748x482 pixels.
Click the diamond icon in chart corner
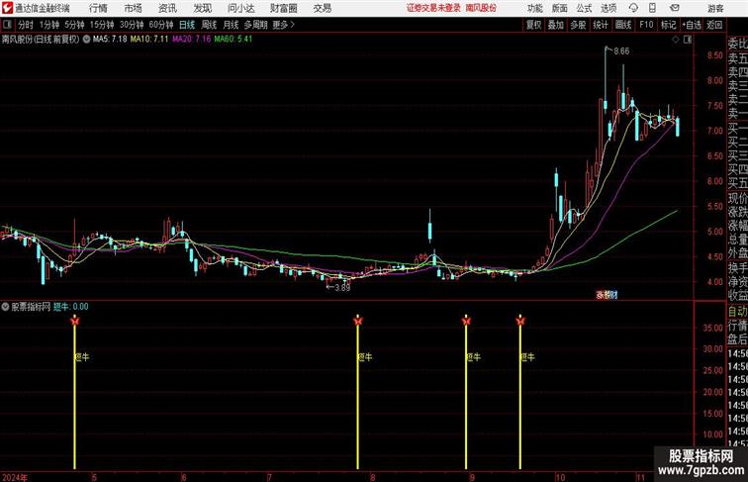click(676, 40)
